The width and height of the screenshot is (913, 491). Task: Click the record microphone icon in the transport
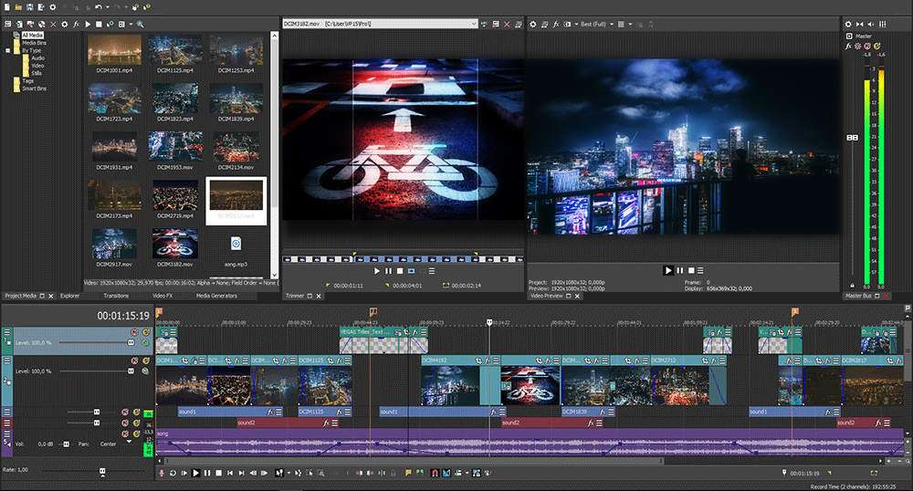(x=162, y=473)
